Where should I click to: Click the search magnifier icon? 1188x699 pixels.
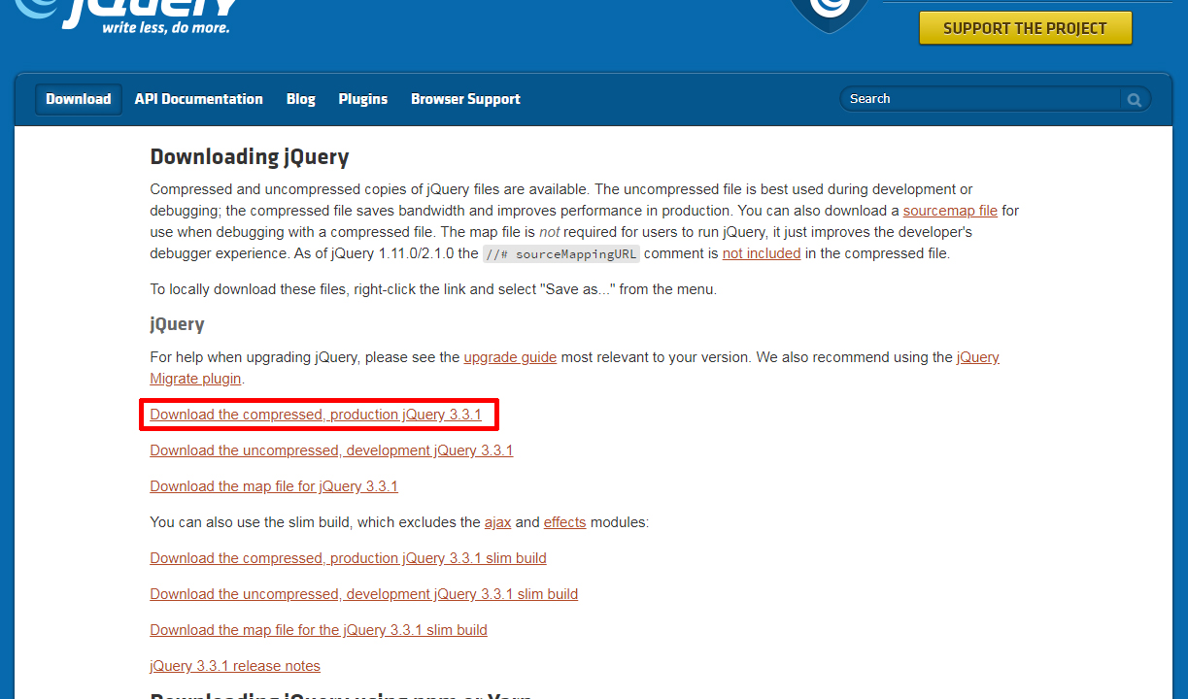click(1134, 99)
